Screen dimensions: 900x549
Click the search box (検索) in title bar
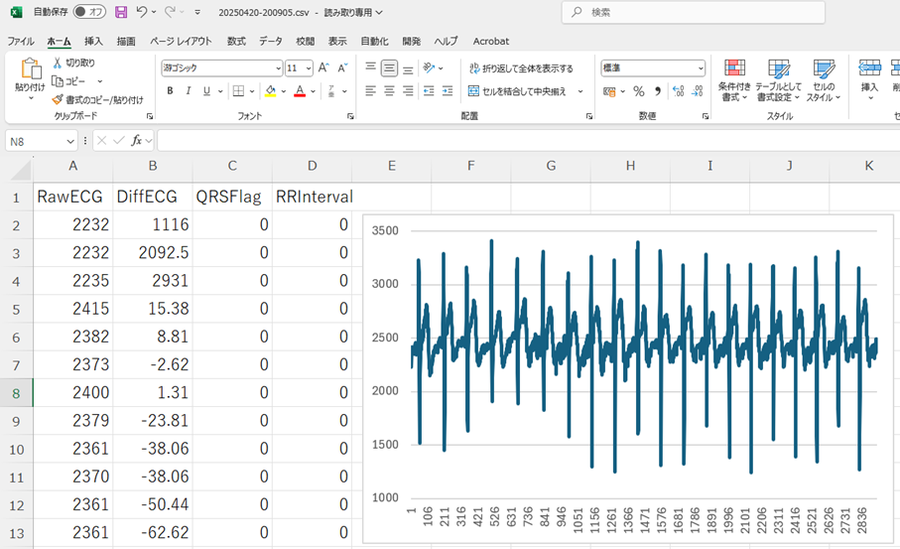[x=693, y=13]
